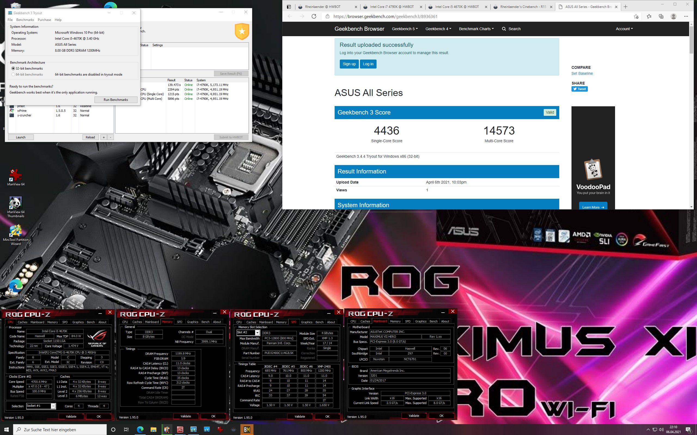Open Geekbench 3 Purchase menu

pos(44,20)
